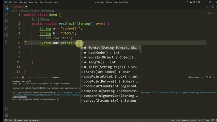The image size is (217, 122).
Task: Open the Manage gear icon
Action: pyautogui.click(x=6, y=115)
